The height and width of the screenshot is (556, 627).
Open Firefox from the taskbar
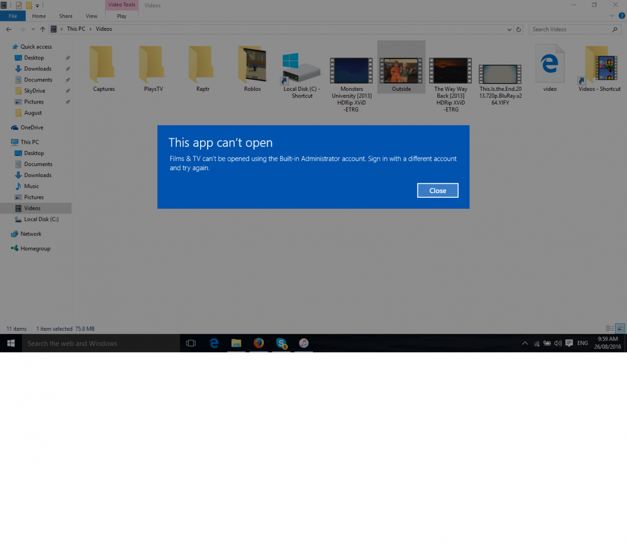coord(259,343)
